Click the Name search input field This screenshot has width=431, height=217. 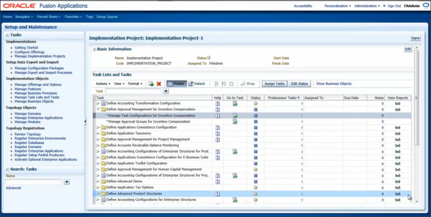click(33, 182)
